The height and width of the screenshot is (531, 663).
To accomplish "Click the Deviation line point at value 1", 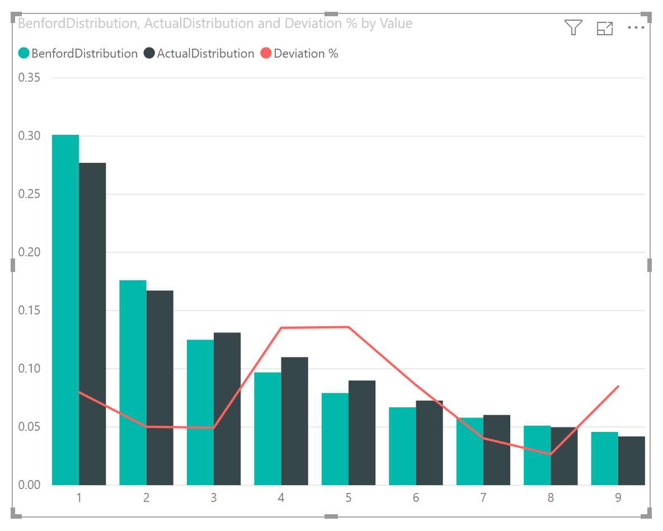I will point(79,392).
